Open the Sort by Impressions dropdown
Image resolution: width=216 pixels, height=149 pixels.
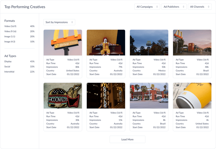point(59,22)
